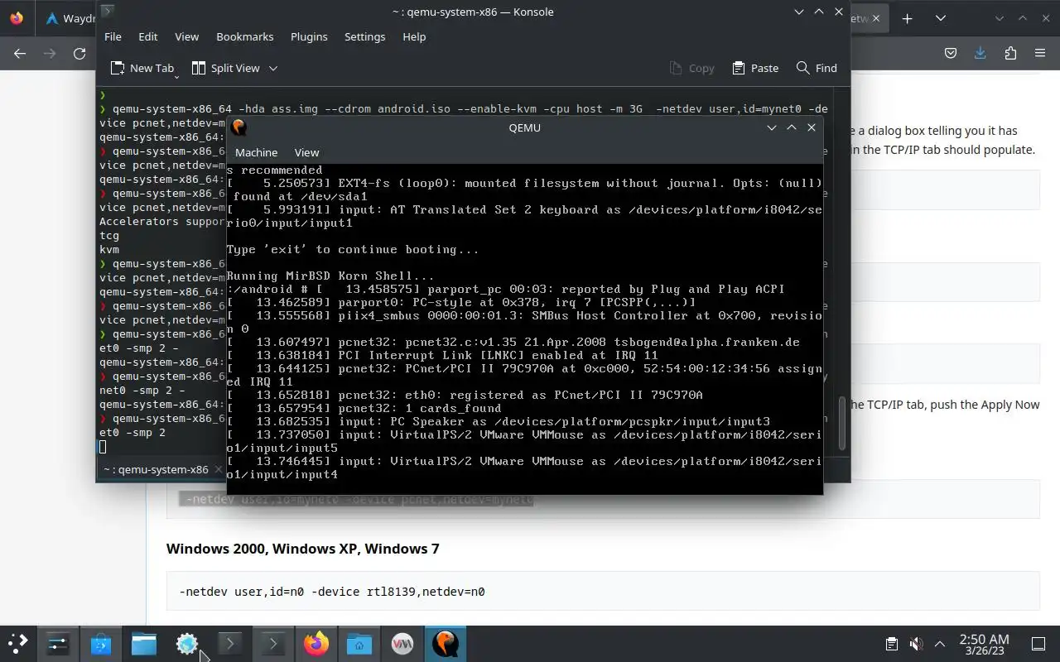Click the 'Windows 2000, Windows XP, Windows 7' heading

302,549
